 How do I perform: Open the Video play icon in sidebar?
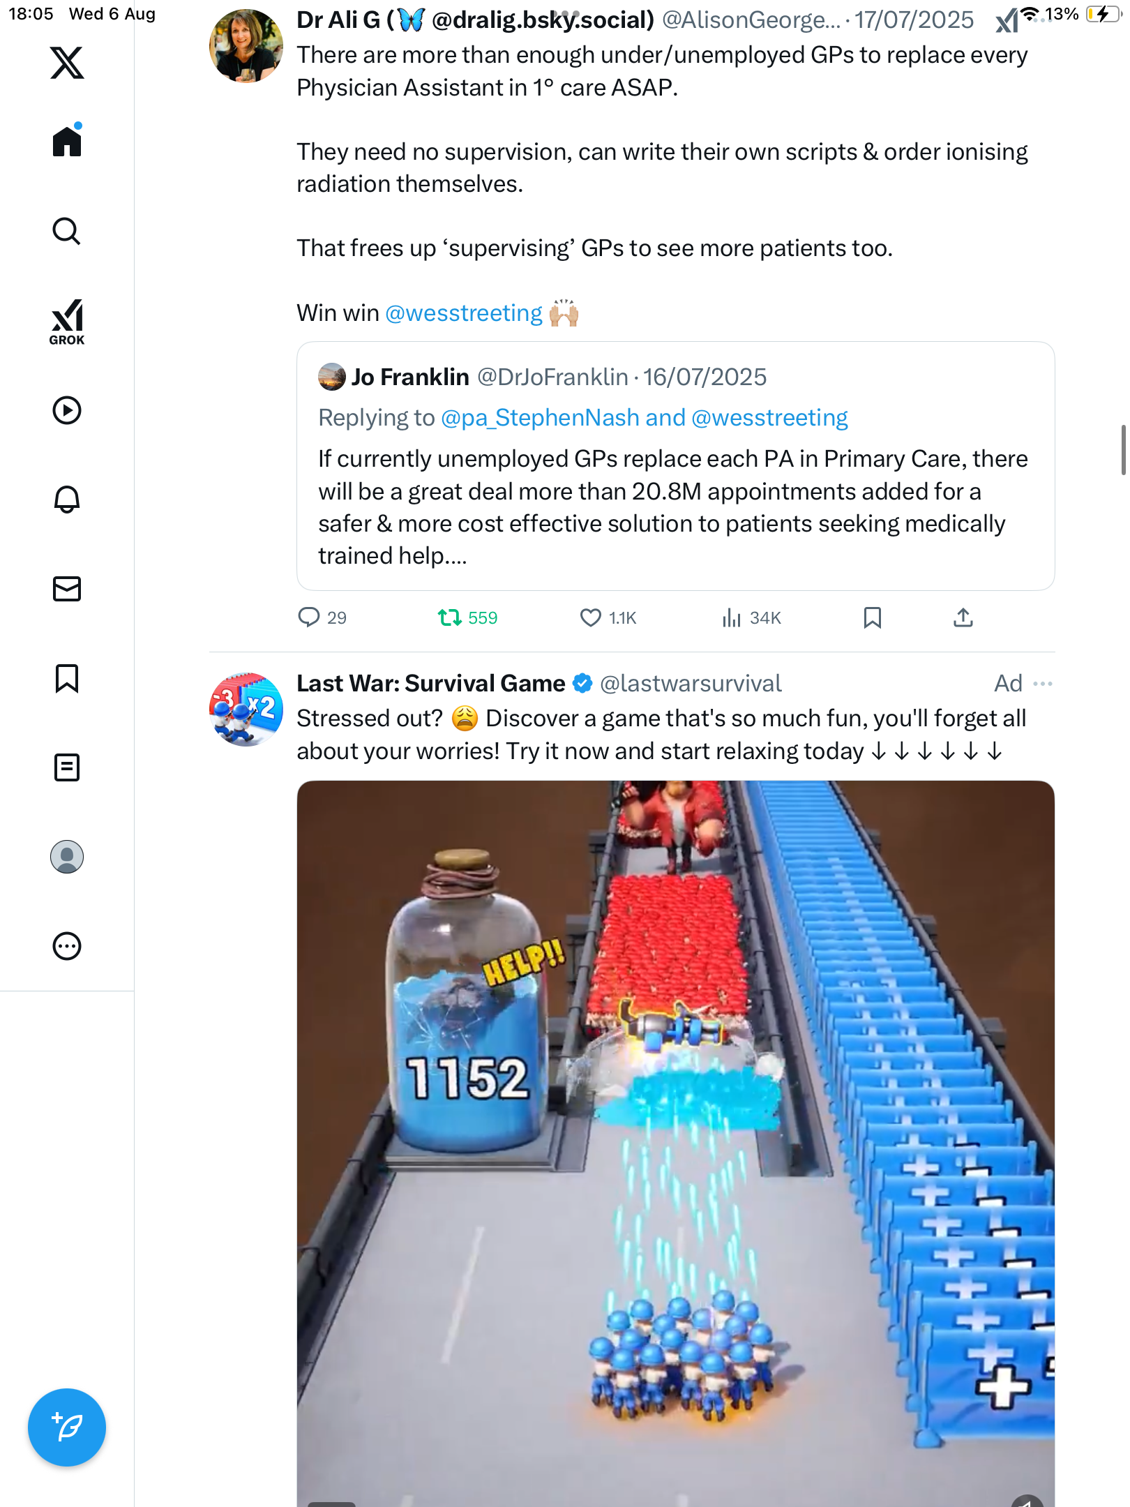[67, 410]
